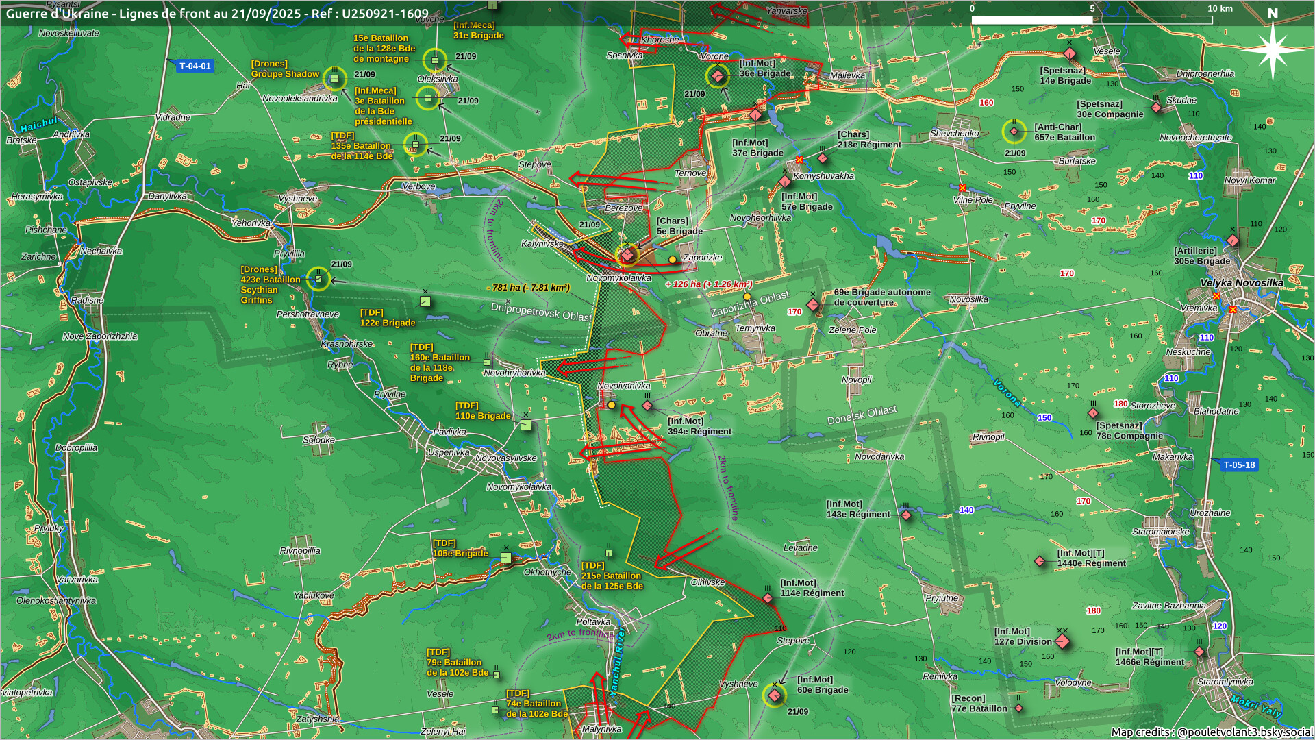1315x740 pixels.
Task: Click the yellow dot next to Zaporizke
Action: click(673, 260)
